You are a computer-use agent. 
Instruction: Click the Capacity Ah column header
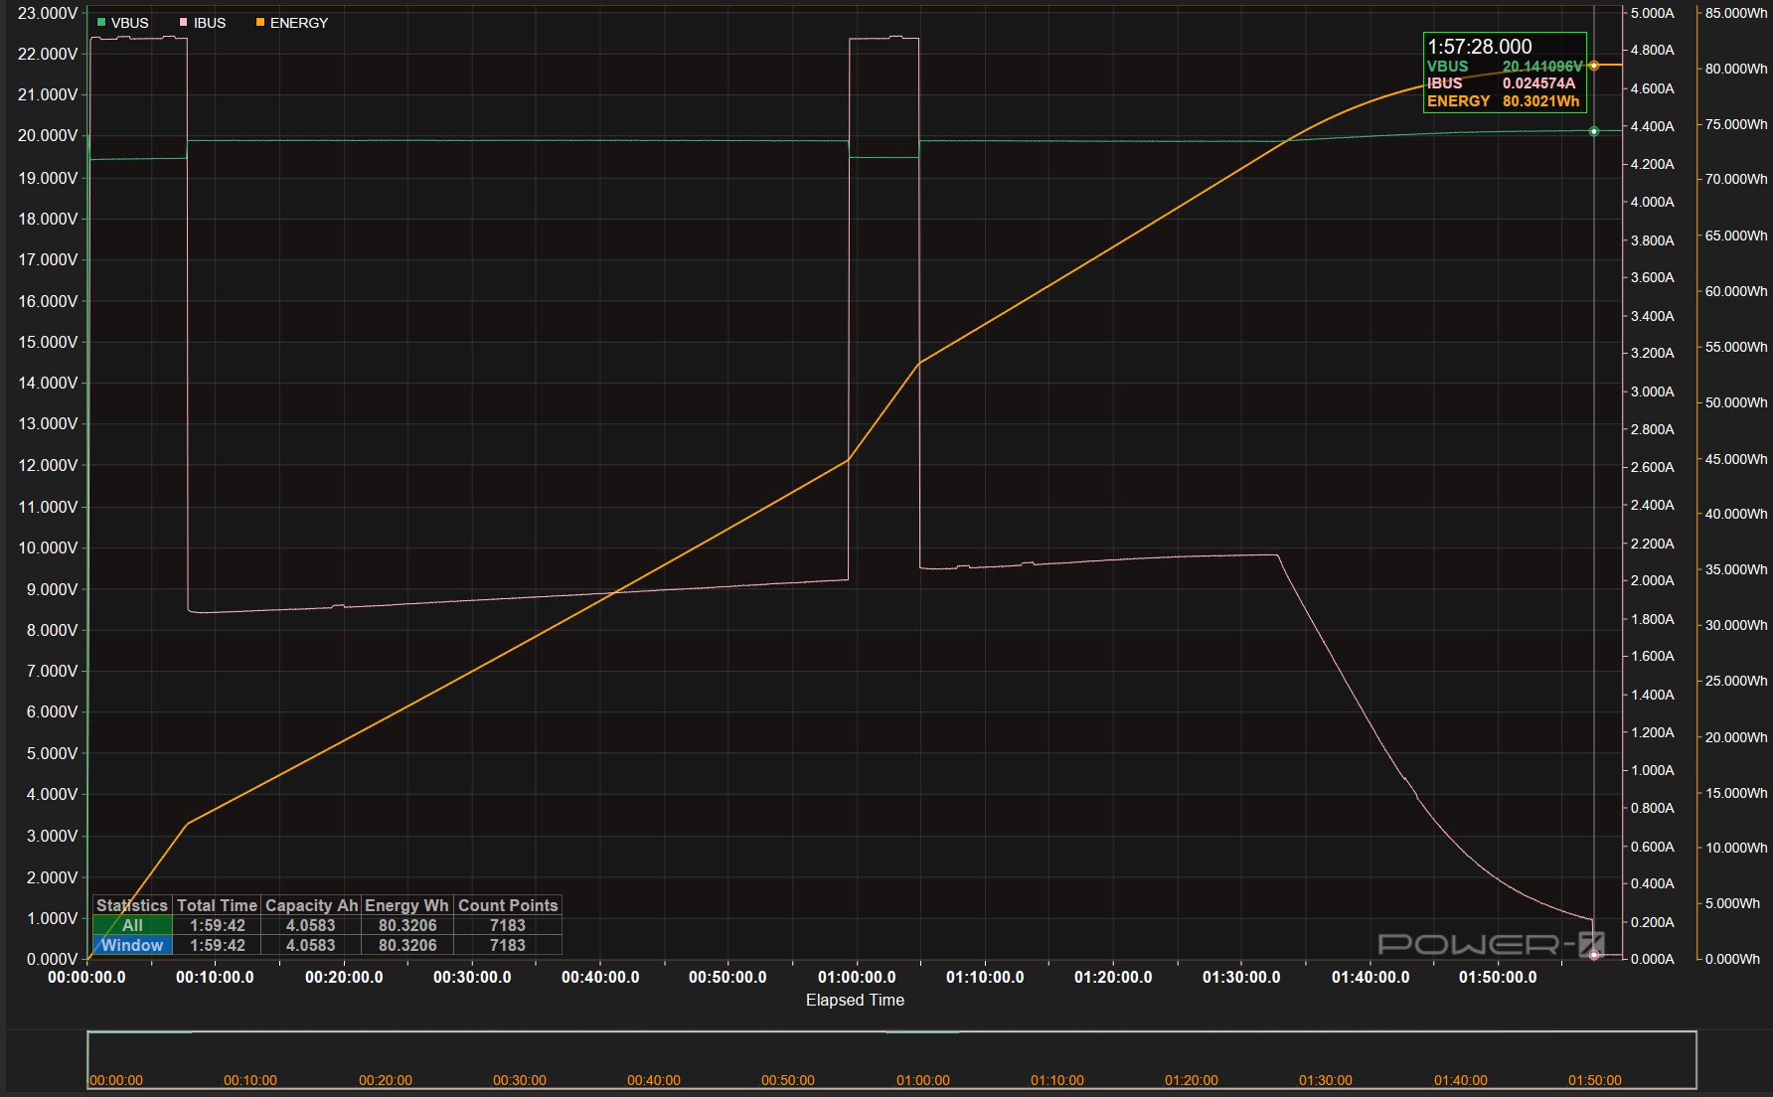coord(311,905)
